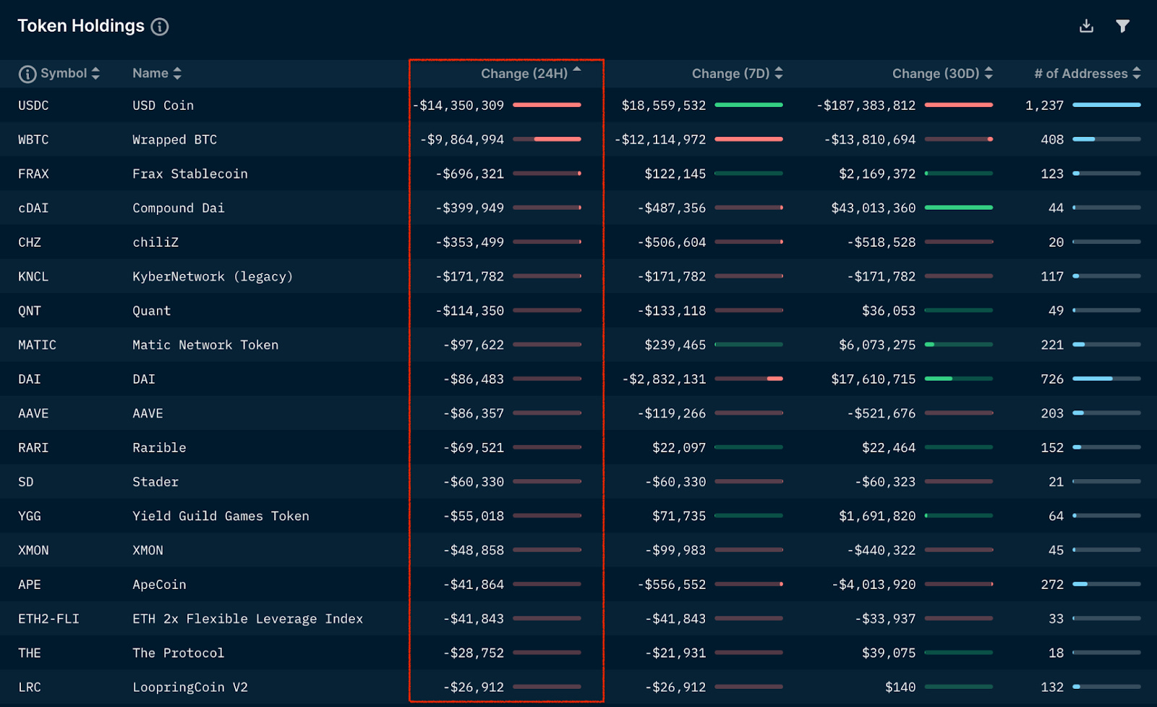Select the DAI symbol cell
The image size is (1157, 707).
(x=30, y=379)
